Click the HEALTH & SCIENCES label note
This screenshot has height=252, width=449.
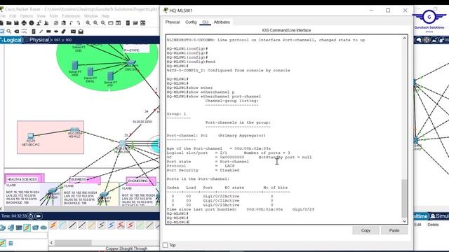click(22, 179)
